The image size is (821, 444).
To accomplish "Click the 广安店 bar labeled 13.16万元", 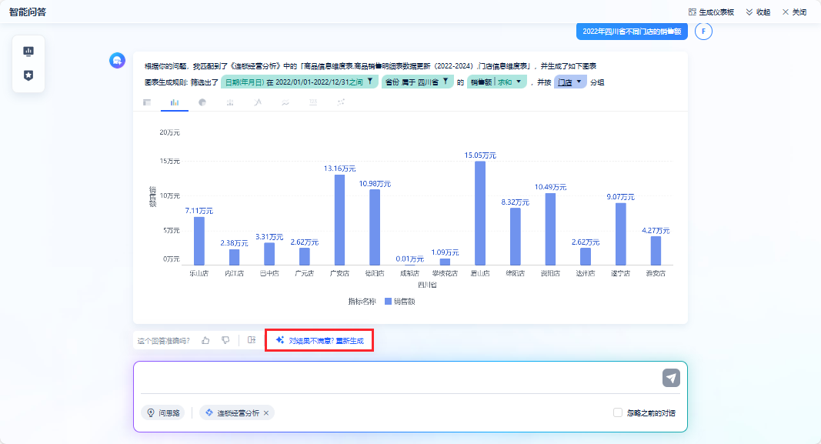I will (340, 220).
